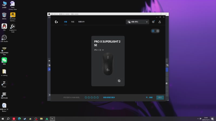
Task: Open Steam from taskbar
Action: click(x=25, y=119)
